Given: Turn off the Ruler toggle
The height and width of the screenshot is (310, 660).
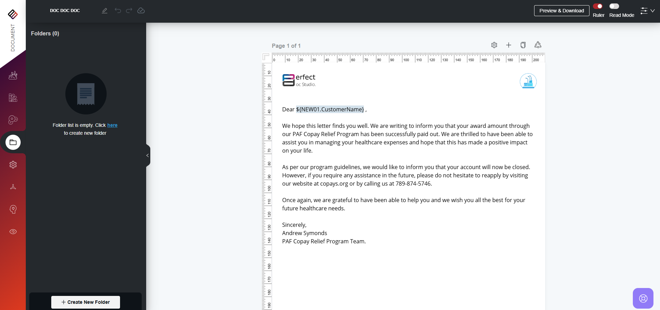Looking at the screenshot, I should coord(598,6).
